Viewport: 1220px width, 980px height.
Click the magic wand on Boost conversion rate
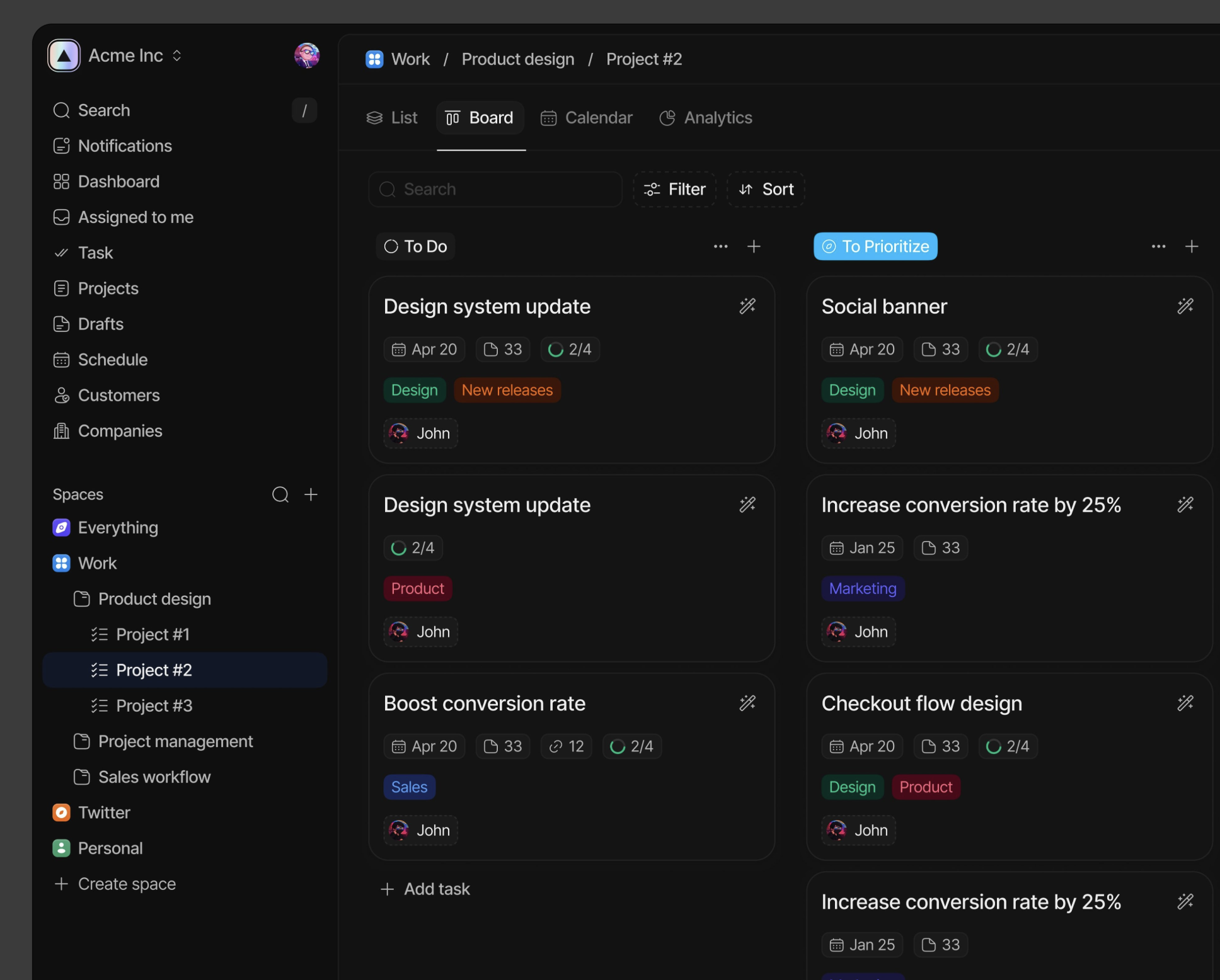[x=747, y=703]
